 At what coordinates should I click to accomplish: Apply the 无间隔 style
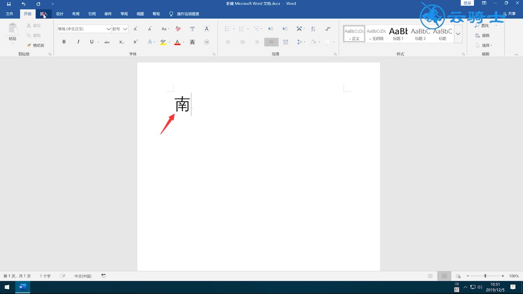coord(376,34)
